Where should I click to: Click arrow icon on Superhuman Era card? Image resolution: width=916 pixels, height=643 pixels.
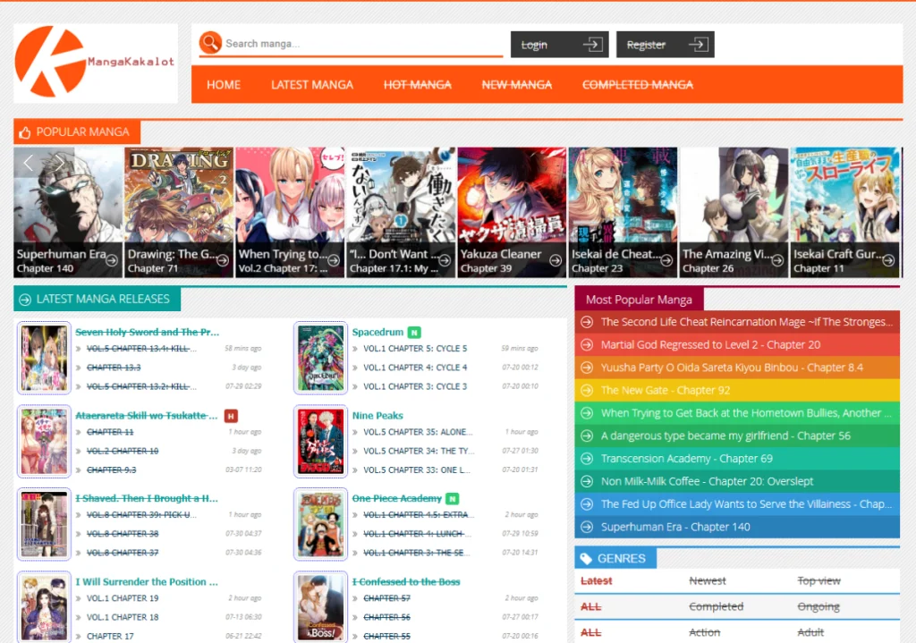pos(112,260)
